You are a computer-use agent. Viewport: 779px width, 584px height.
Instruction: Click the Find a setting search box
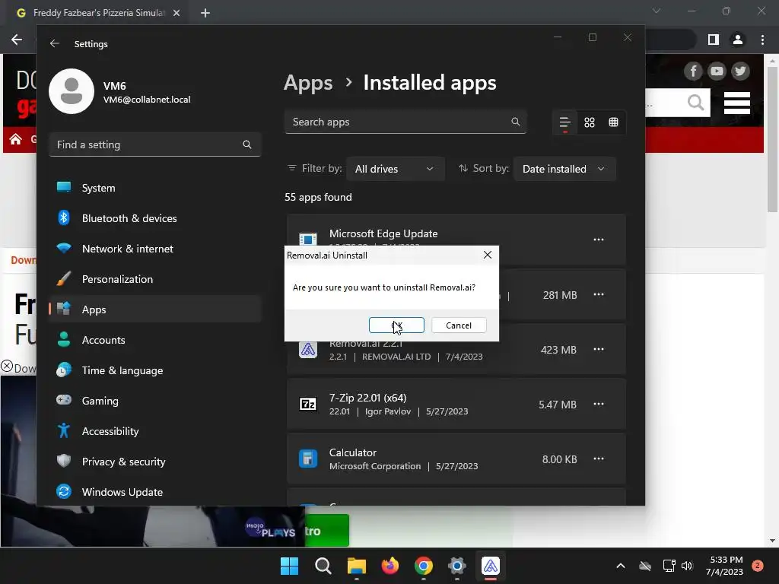(x=155, y=144)
